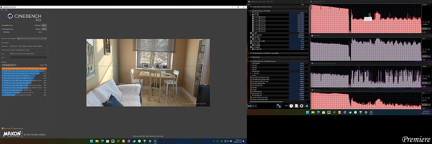Click HWiNFO collapse columns arrows icon
The image size is (432, 144).
tap(255, 106)
